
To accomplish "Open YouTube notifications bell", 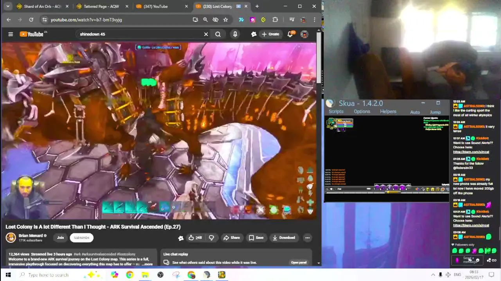I will pos(290,34).
